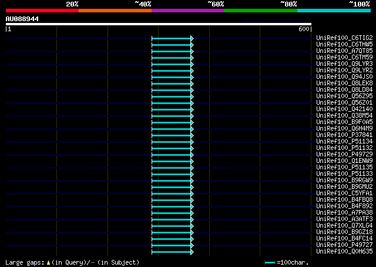
Task: Click the orange ~40% identity color band
Action: [115, 11]
